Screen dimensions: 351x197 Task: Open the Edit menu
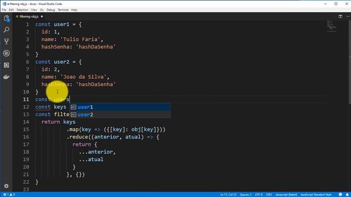click(11, 10)
